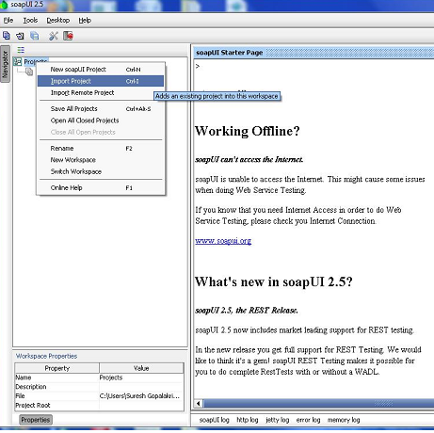
Task: Click the Name value cell showing Projects
Action: click(141, 377)
